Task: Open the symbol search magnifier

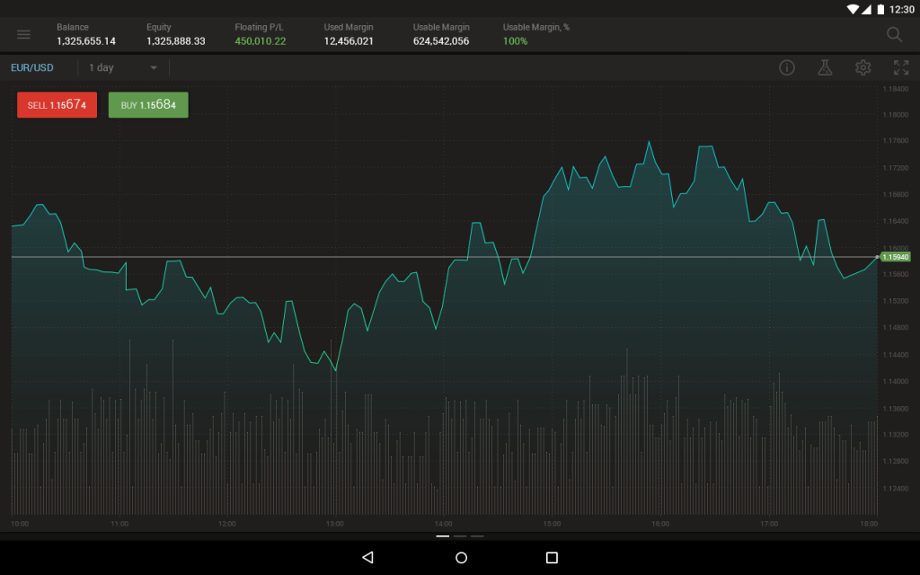Action: pos(894,34)
